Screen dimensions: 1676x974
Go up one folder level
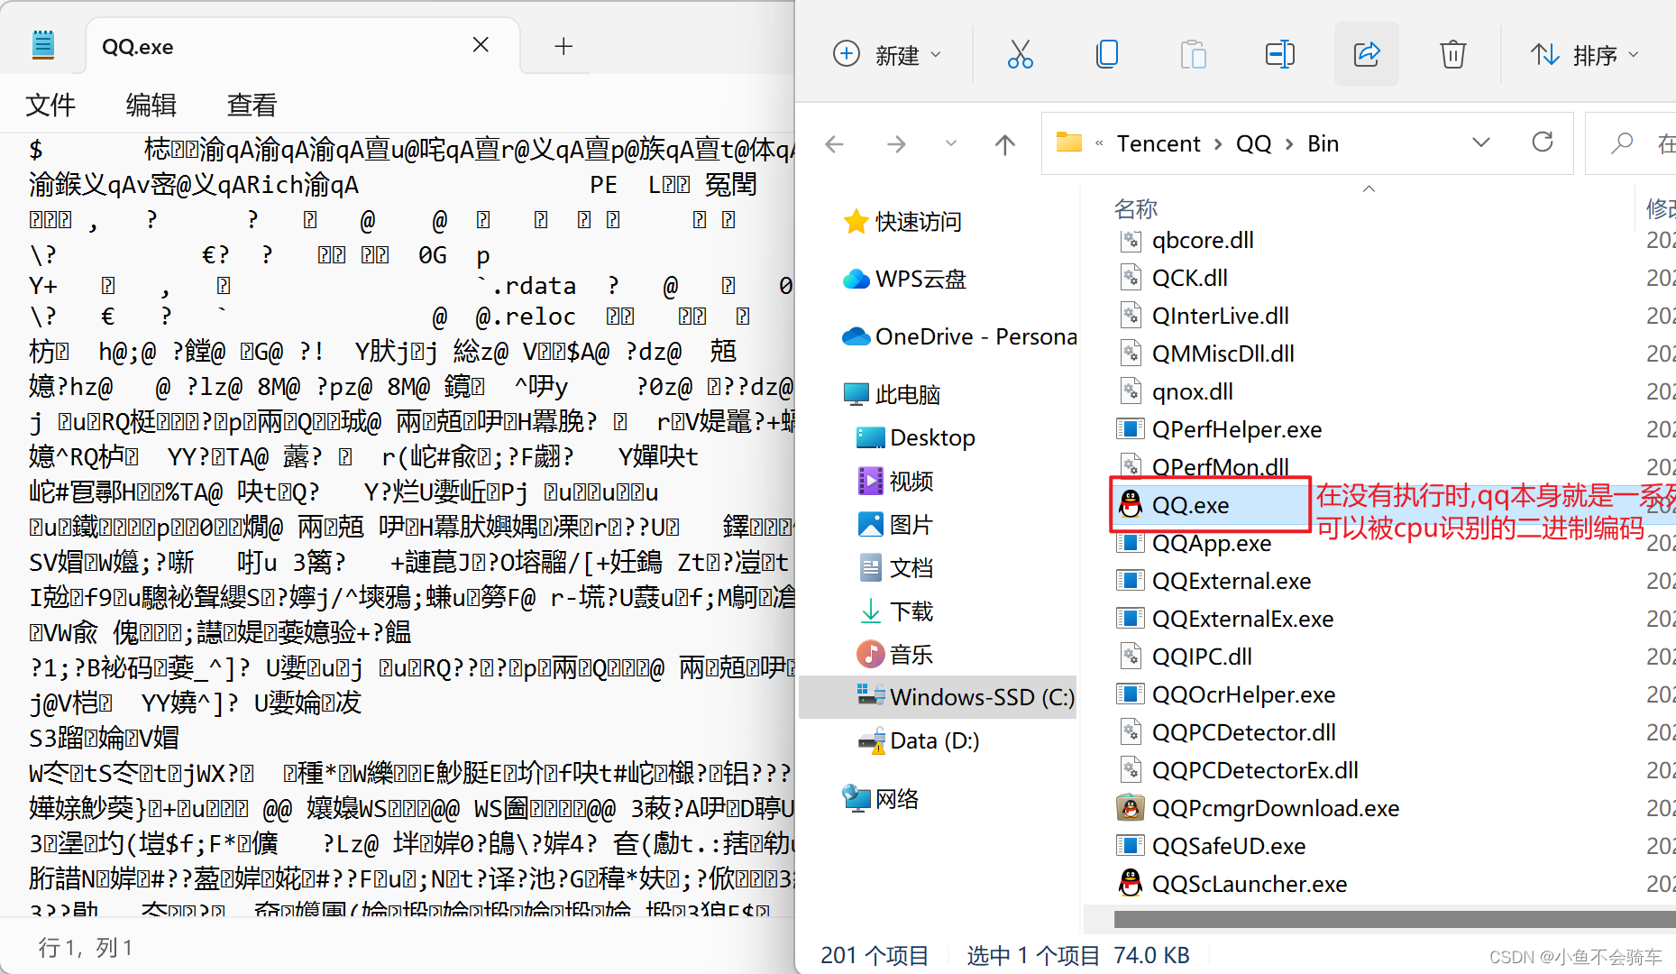[x=1004, y=143]
